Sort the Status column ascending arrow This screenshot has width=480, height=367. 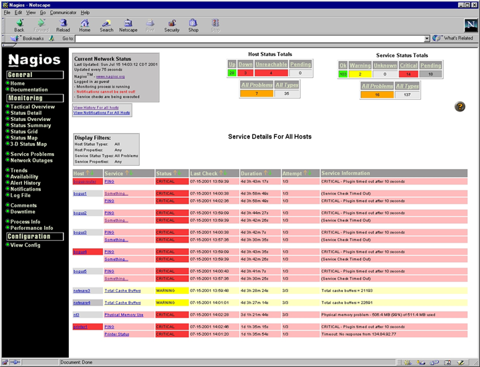coord(176,173)
